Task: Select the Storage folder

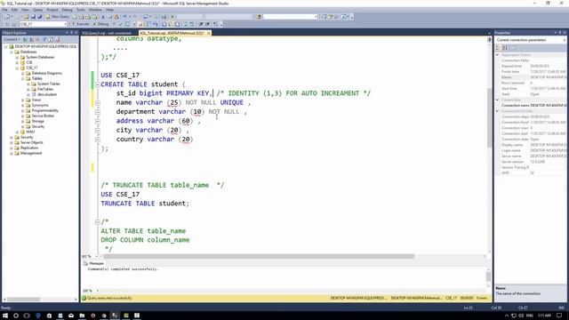Action: pos(37,121)
